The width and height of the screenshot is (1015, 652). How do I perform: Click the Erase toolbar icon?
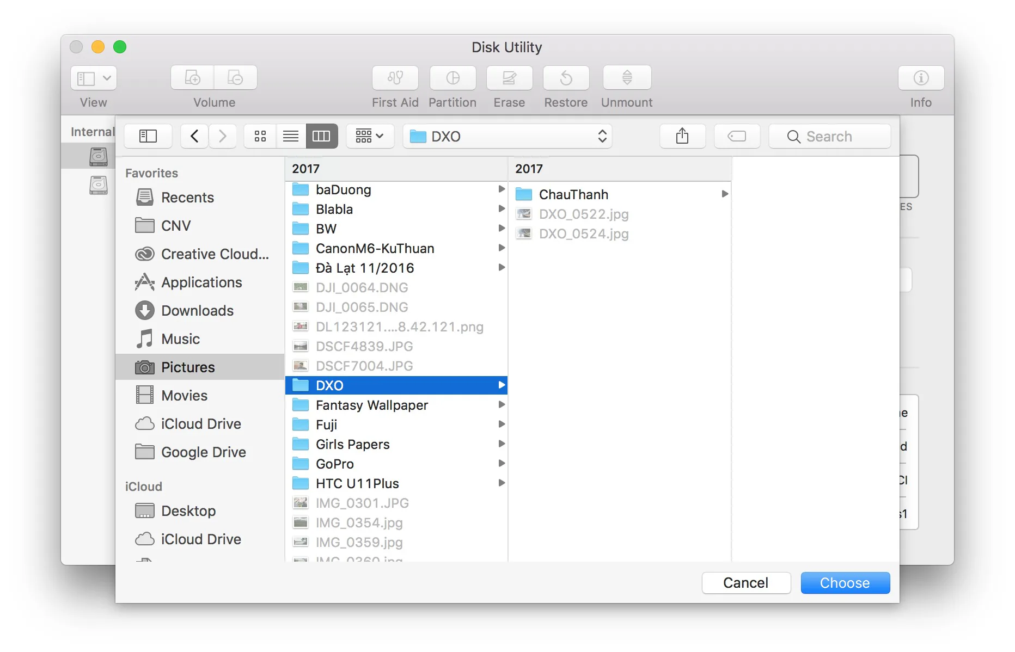point(509,78)
